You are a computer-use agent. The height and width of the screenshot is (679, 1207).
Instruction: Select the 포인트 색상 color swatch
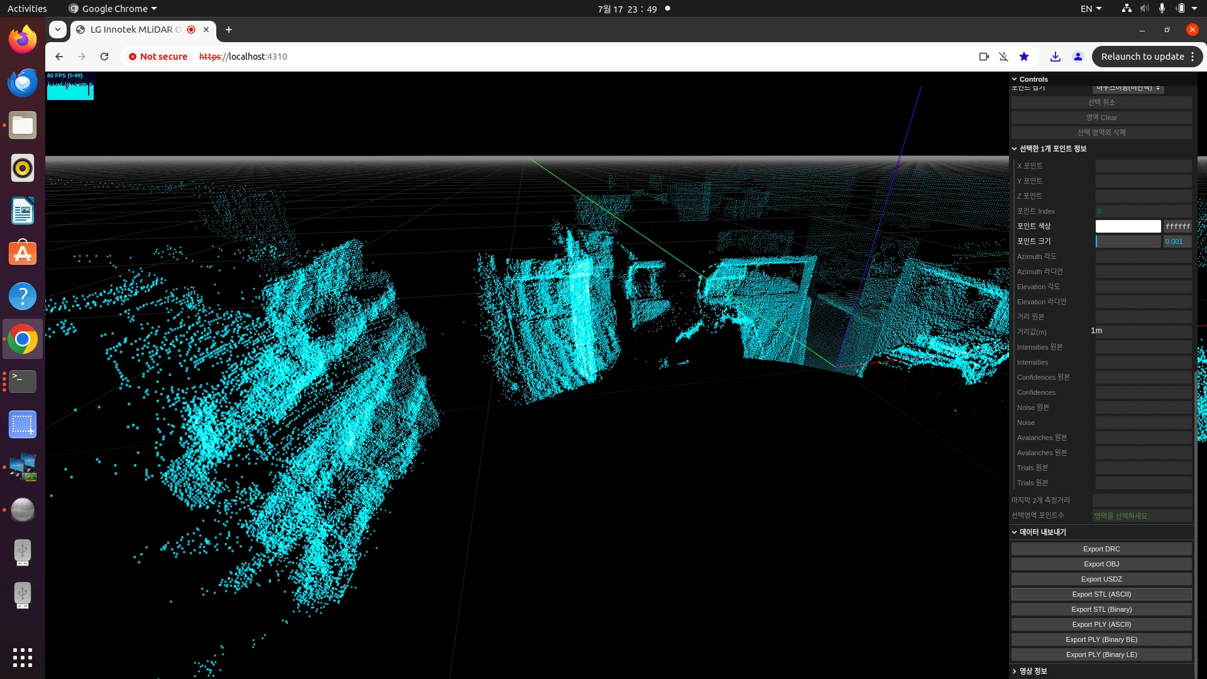tap(1130, 226)
